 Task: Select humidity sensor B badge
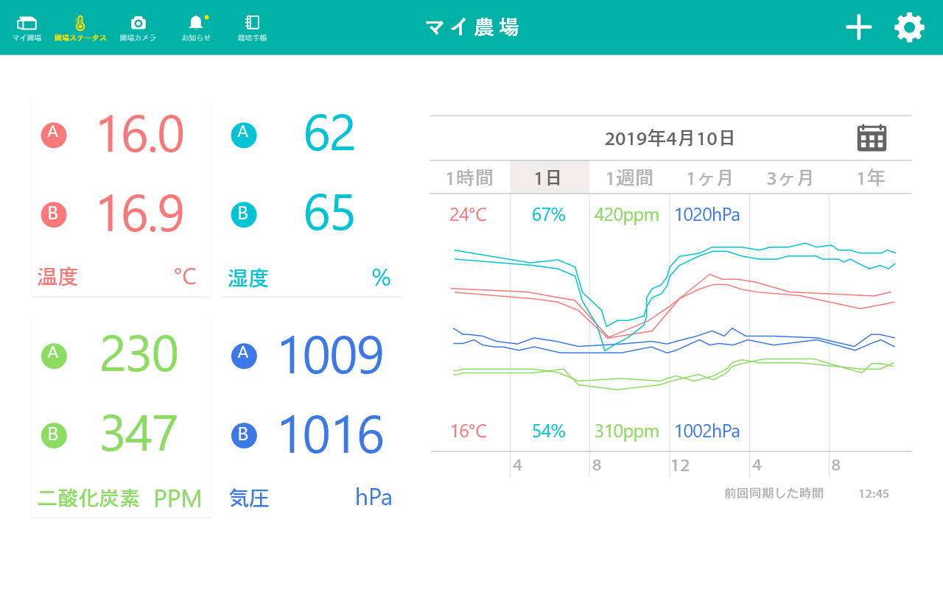click(x=244, y=214)
